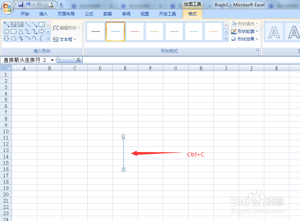Open the customize quick access toolbar dropdown

pyautogui.click(x=61, y=4)
